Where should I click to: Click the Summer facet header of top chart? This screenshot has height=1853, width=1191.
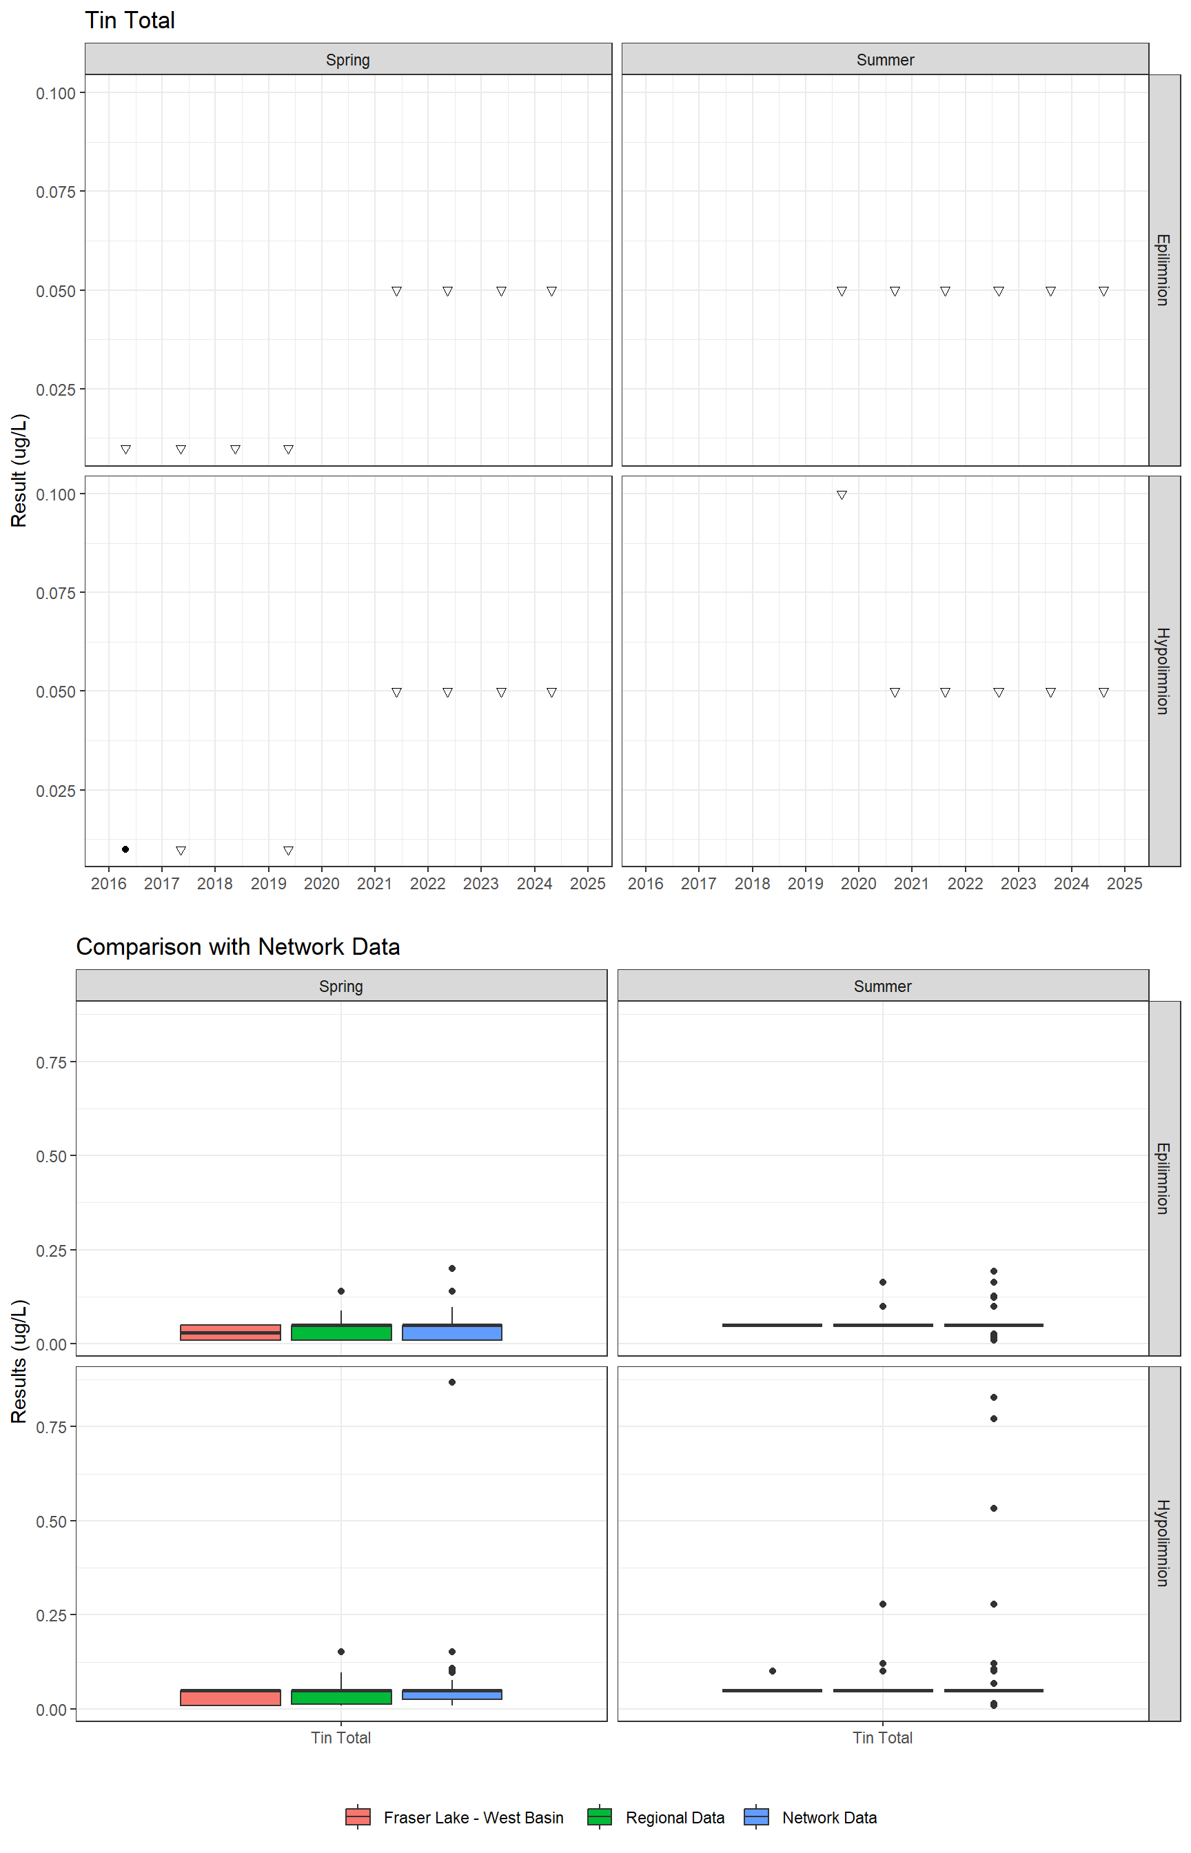[x=886, y=59]
